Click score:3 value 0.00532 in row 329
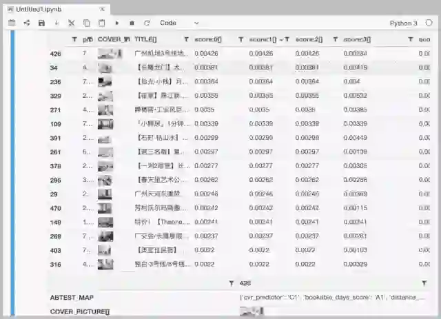 click(x=356, y=96)
